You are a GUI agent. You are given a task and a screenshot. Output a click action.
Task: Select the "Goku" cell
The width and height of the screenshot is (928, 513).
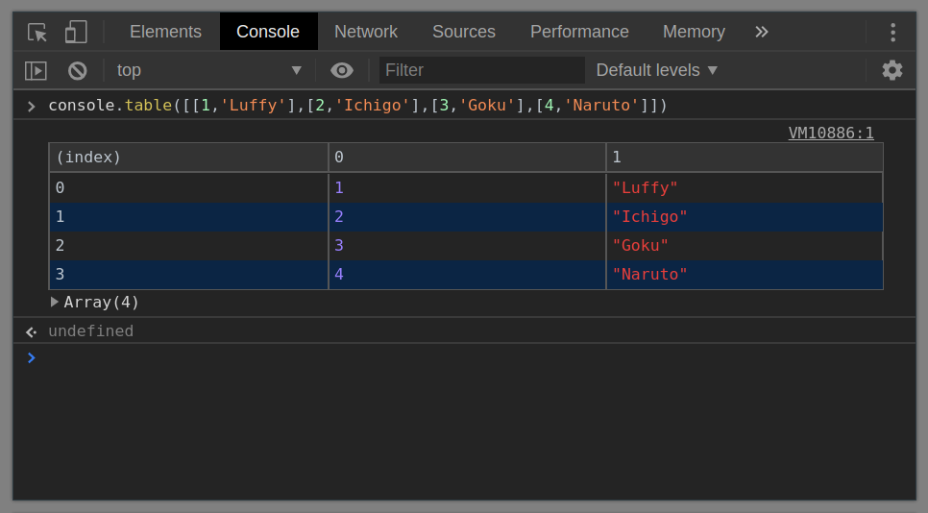point(745,246)
